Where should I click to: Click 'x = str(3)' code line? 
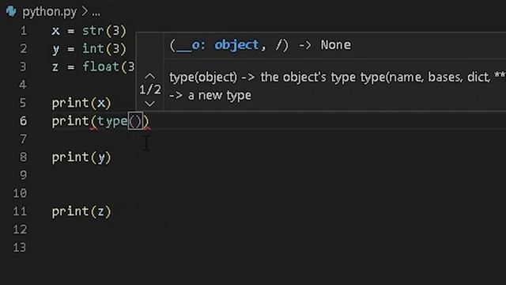click(89, 31)
